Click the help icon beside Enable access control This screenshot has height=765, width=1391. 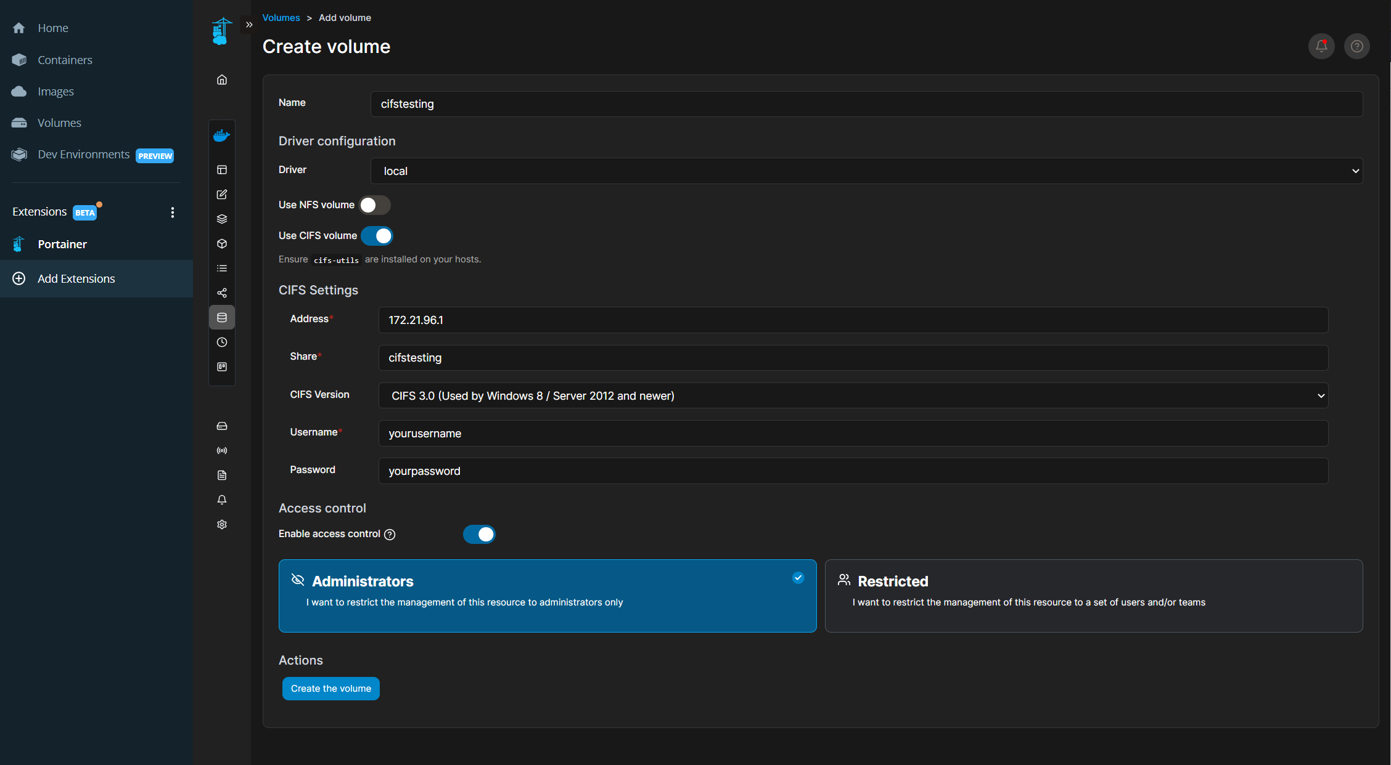pyautogui.click(x=390, y=535)
